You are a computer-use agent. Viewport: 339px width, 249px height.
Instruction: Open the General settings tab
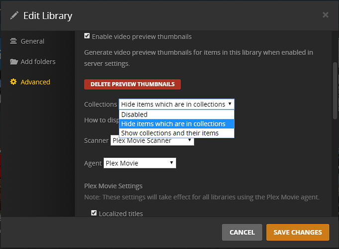(32, 41)
